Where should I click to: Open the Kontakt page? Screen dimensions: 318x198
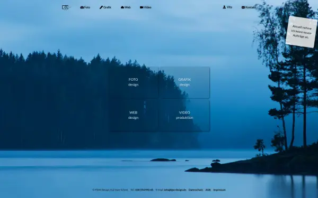(x=249, y=7)
